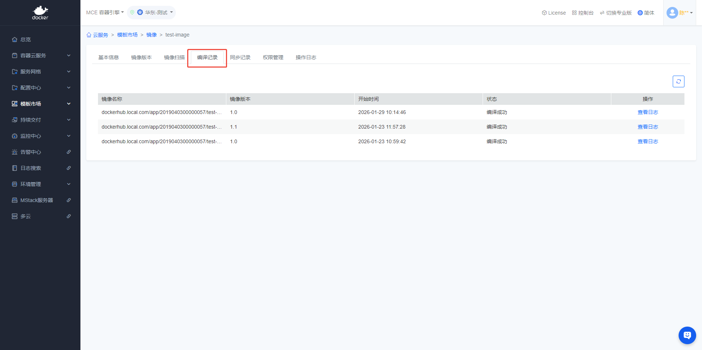Screen dimensions: 702x350
Task: Open the chat support bubble icon
Action: tap(687, 335)
